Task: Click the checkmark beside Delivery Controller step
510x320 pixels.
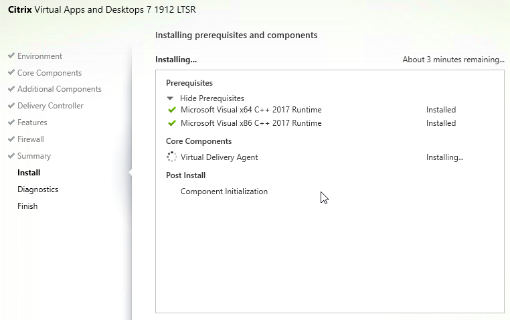Action: point(11,106)
